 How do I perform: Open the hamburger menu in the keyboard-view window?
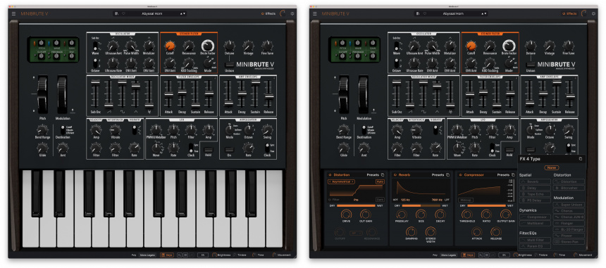13,13
